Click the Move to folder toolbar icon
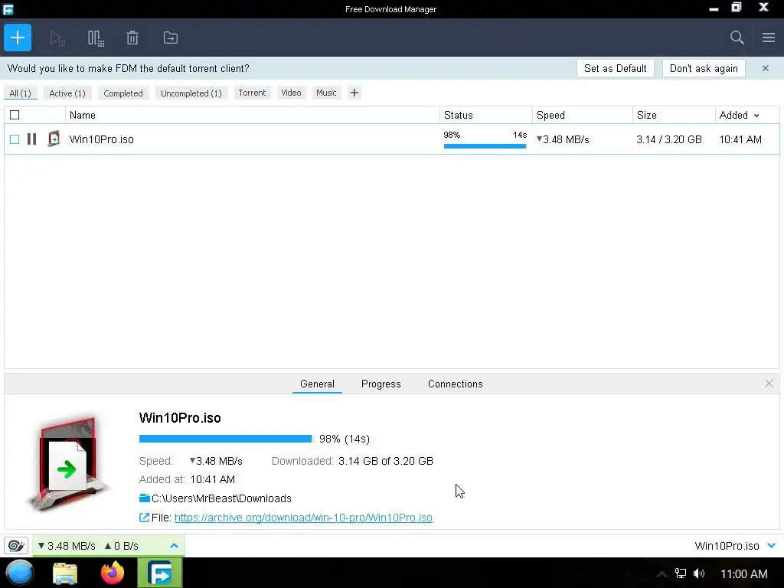Screen dimensions: 784x588 tap(171, 38)
